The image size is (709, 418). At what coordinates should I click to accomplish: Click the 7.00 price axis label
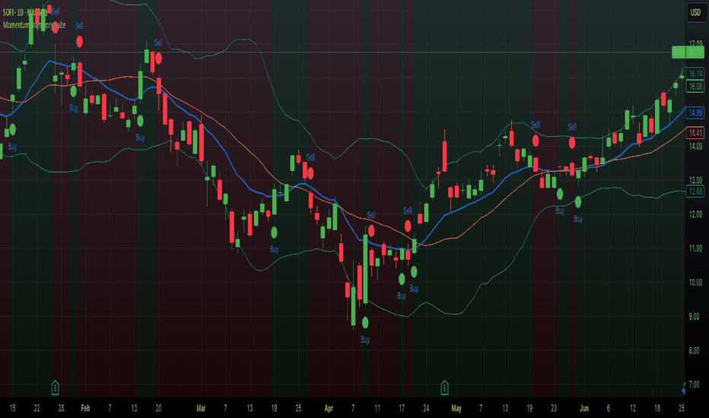[x=695, y=385]
